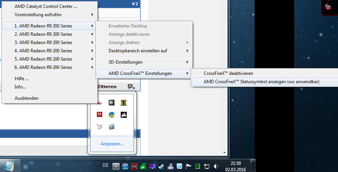Click the blue 25 tray icon
The image size is (338, 172).
[x=125, y=166]
